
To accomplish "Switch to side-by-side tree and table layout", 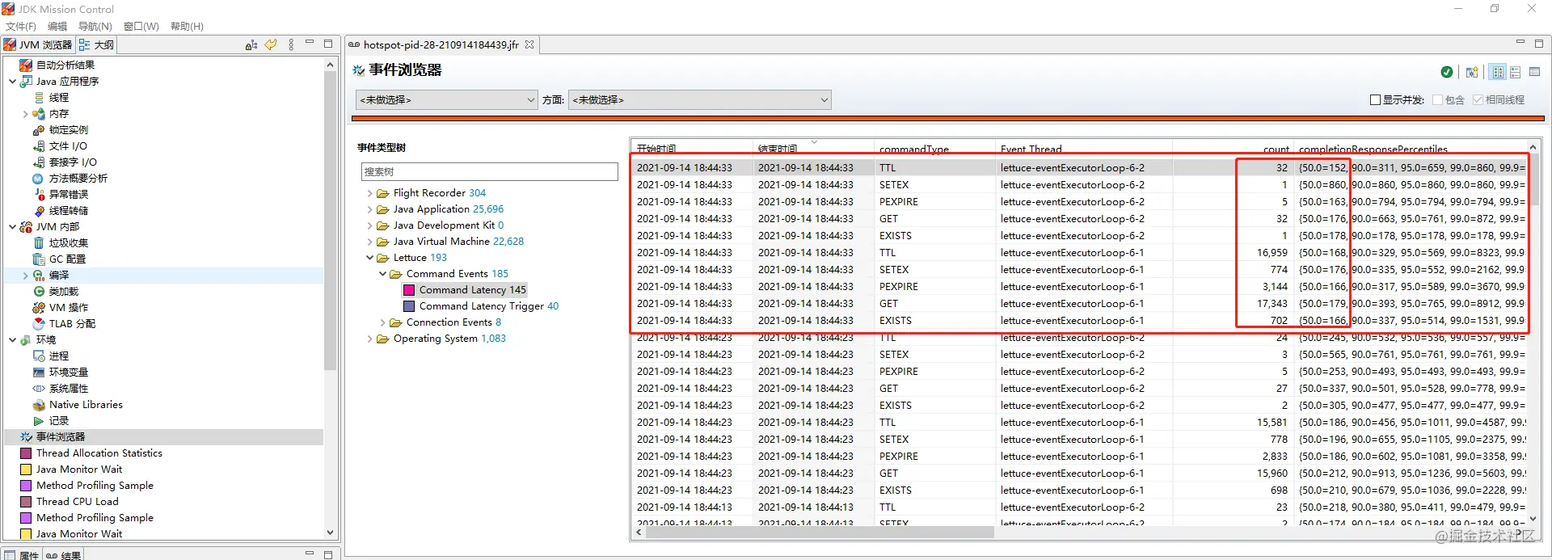I will (x=1498, y=72).
